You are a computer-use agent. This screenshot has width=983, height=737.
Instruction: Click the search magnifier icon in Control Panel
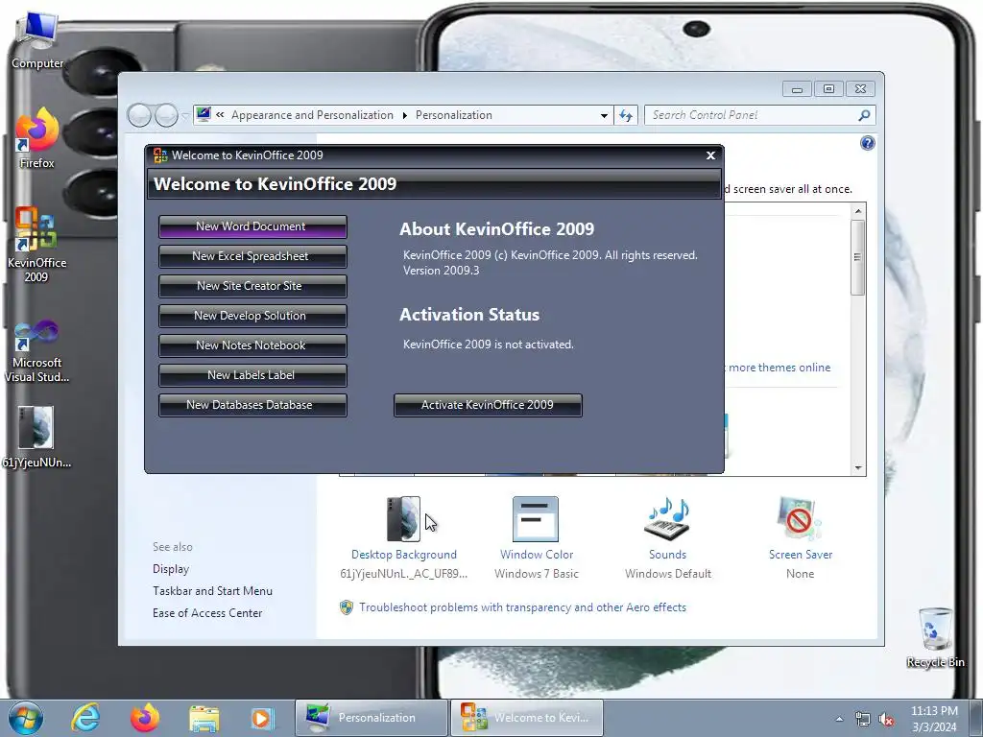865,115
